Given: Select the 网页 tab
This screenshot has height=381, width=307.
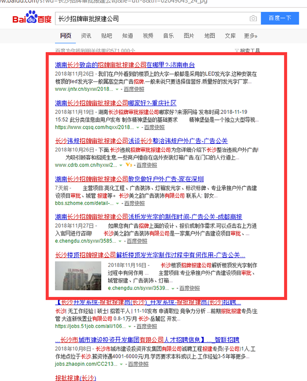Looking at the screenshot, I should click(x=66, y=36).
